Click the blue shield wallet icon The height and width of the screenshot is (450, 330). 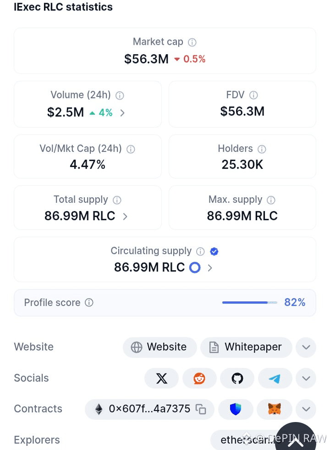pyautogui.click(x=236, y=409)
